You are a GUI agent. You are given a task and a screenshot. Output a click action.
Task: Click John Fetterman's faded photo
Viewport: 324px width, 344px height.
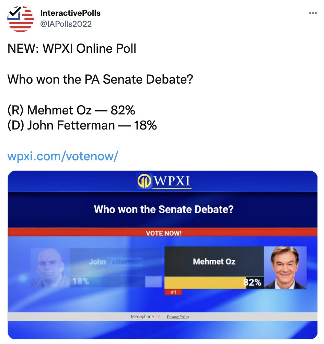point(50,268)
